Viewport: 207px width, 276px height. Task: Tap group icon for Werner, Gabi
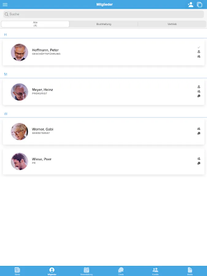pos(199,129)
